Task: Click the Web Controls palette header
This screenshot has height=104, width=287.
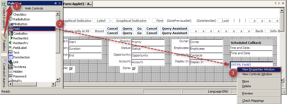Action: 34,8
